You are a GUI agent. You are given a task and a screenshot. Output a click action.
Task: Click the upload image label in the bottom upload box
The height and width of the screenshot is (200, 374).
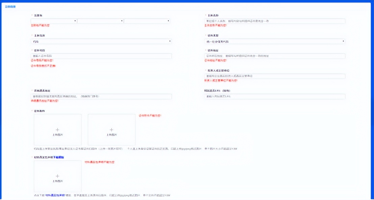57,181
